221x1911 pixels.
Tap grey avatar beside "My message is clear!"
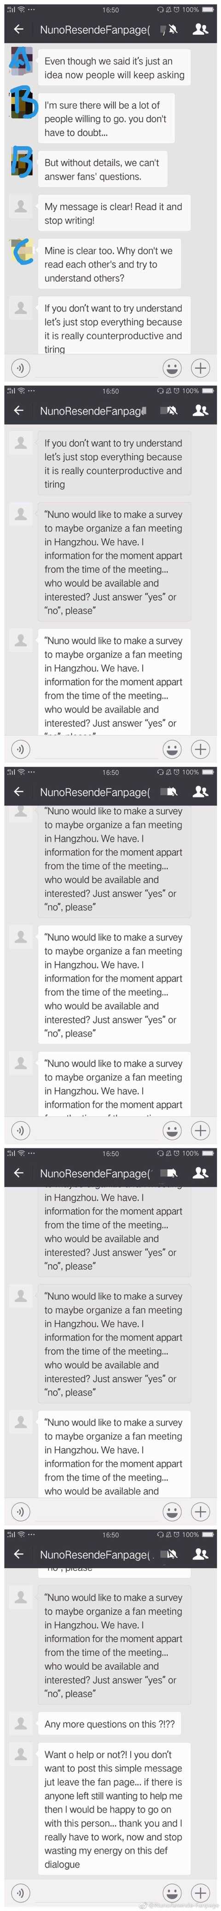(x=21, y=206)
